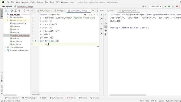Image resolution: width=181 pixels, height=102 pixels.
Task: Open the VCS menu
Action: [x=58, y=2]
